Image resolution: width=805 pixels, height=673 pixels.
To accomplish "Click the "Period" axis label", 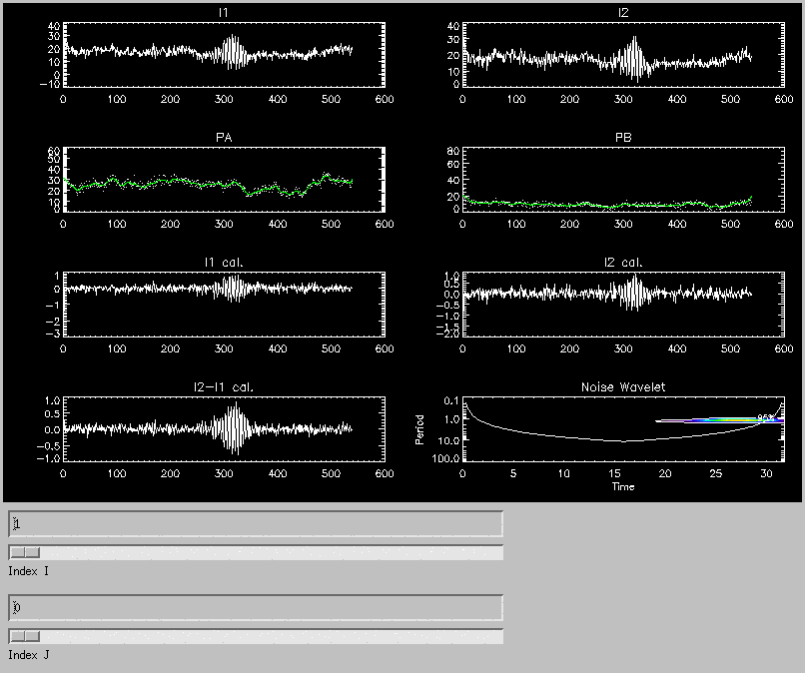I will (420, 429).
